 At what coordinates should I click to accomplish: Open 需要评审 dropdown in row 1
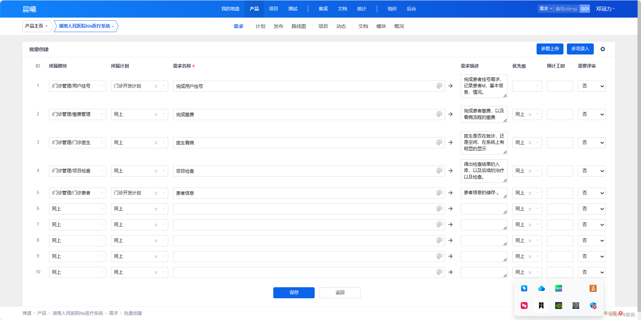592,86
